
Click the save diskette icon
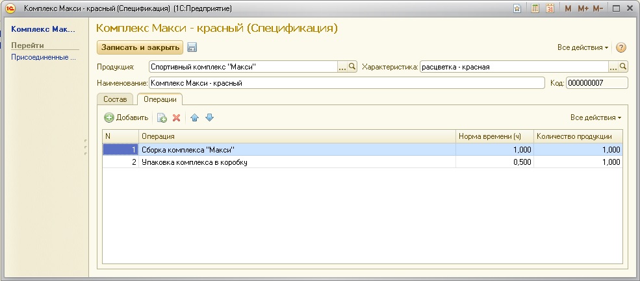click(x=192, y=47)
